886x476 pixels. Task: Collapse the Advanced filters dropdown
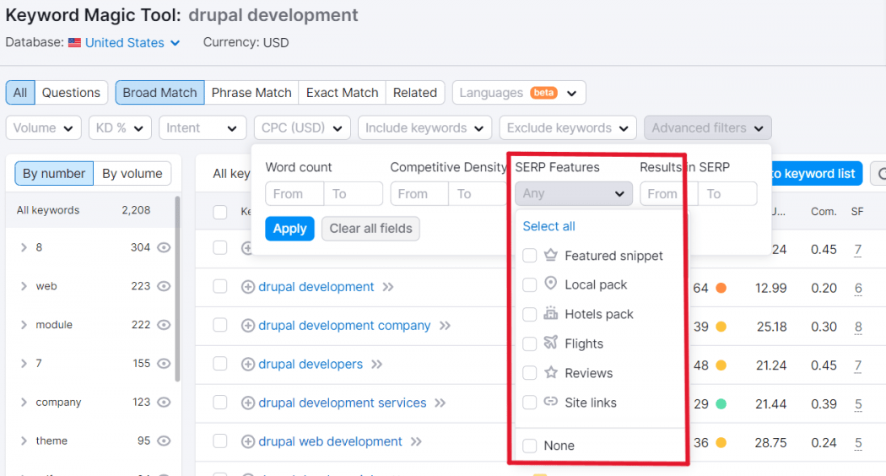point(707,127)
